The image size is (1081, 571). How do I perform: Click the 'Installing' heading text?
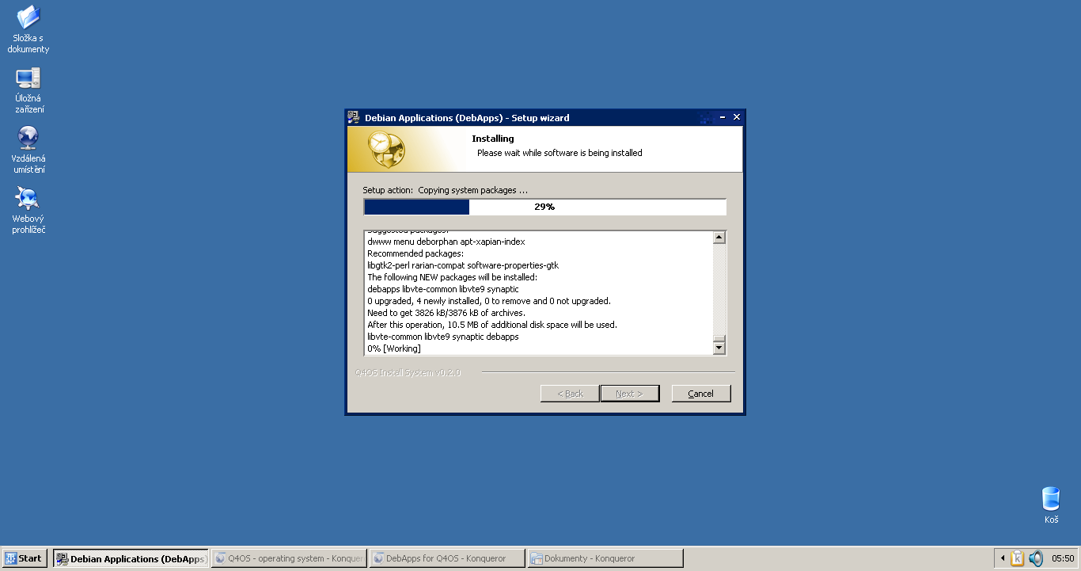493,139
